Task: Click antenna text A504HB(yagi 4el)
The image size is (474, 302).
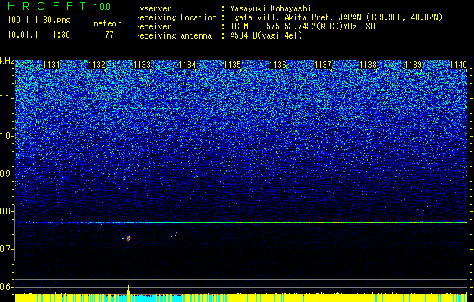Action: tap(266, 35)
